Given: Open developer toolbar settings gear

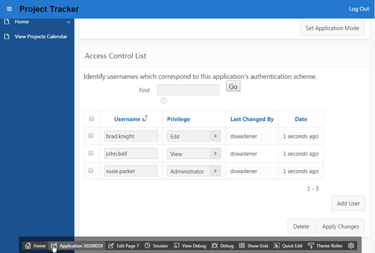Looking at the screenshot, I should (x=351, y=246).
